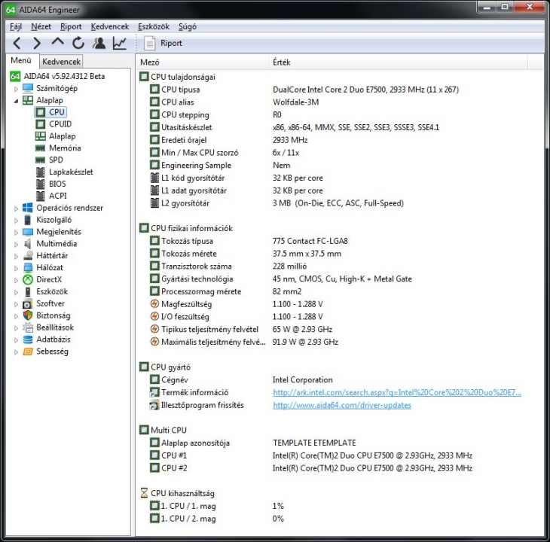Open the Súgó menu
The height and width of the screenshot is (542, 550).
click(x=188, y=26)
